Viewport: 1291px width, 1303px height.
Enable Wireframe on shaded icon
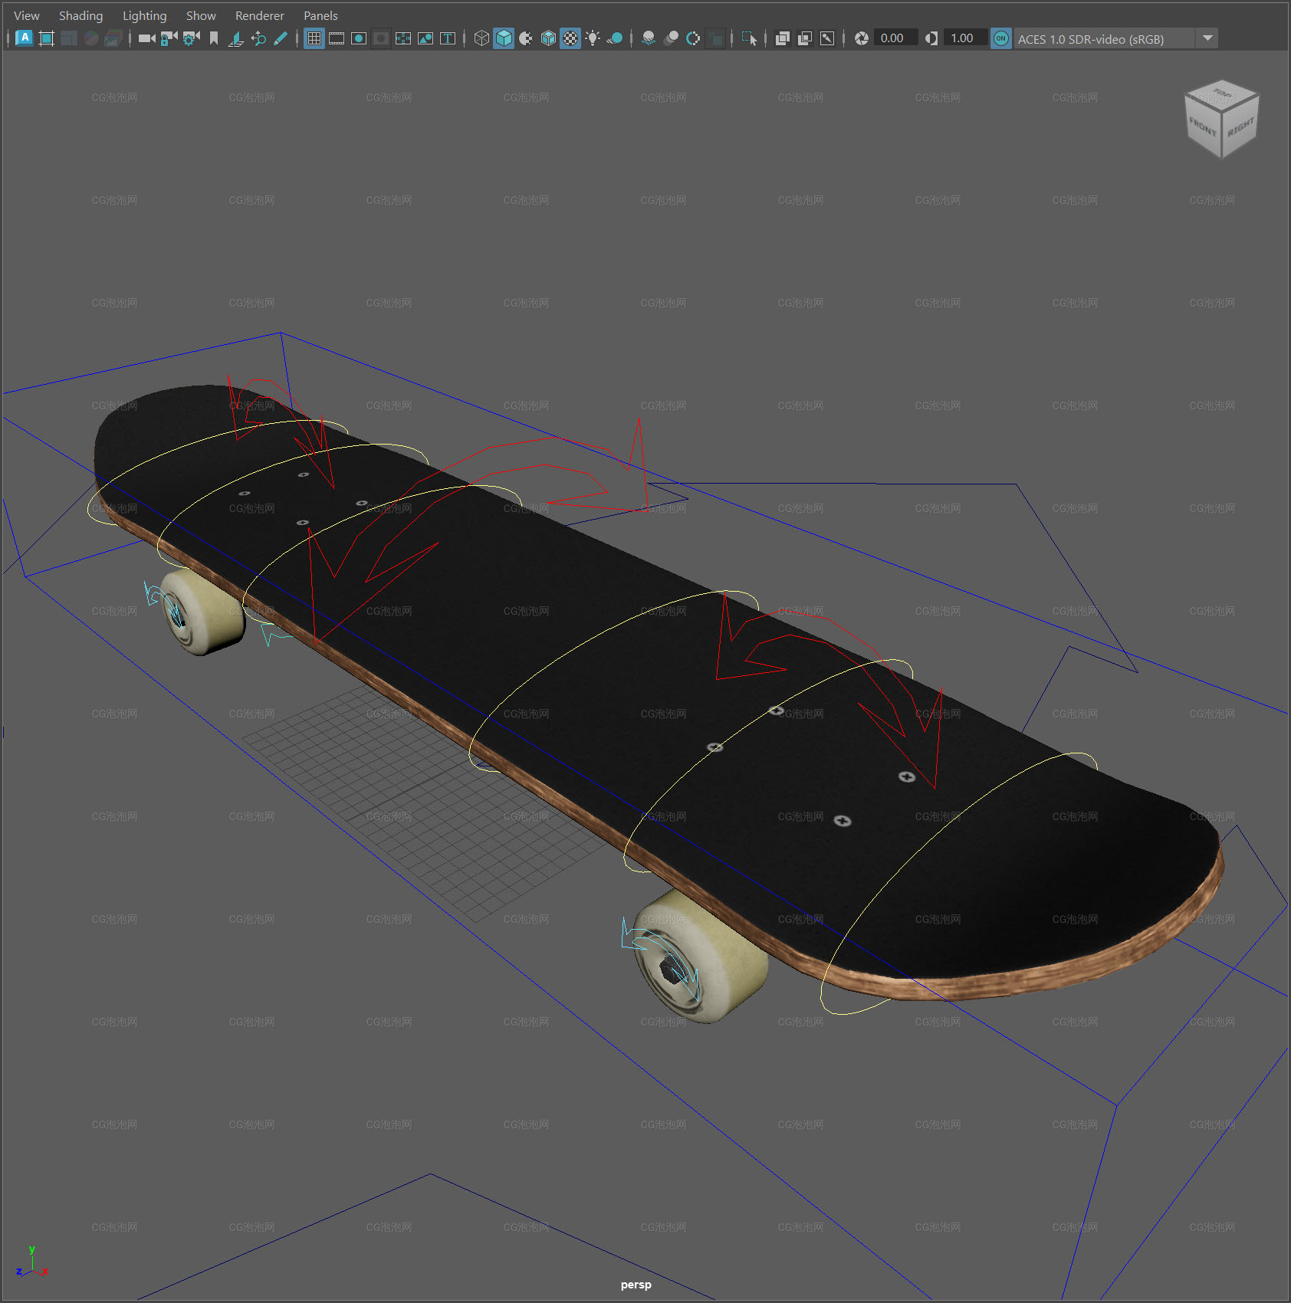[548, 38]
